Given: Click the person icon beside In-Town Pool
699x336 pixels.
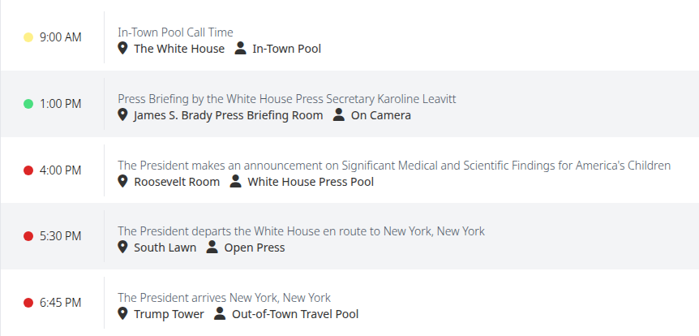Looking at the screenshot, I should [240, 48].
